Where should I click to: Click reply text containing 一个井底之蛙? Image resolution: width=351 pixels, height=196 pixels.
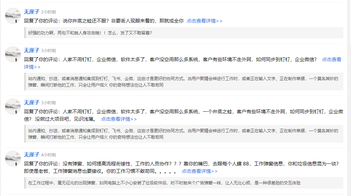tap(184, 115)
